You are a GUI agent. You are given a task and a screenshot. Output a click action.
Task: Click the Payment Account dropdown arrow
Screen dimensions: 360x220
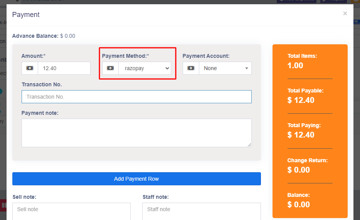click(247, 69)
